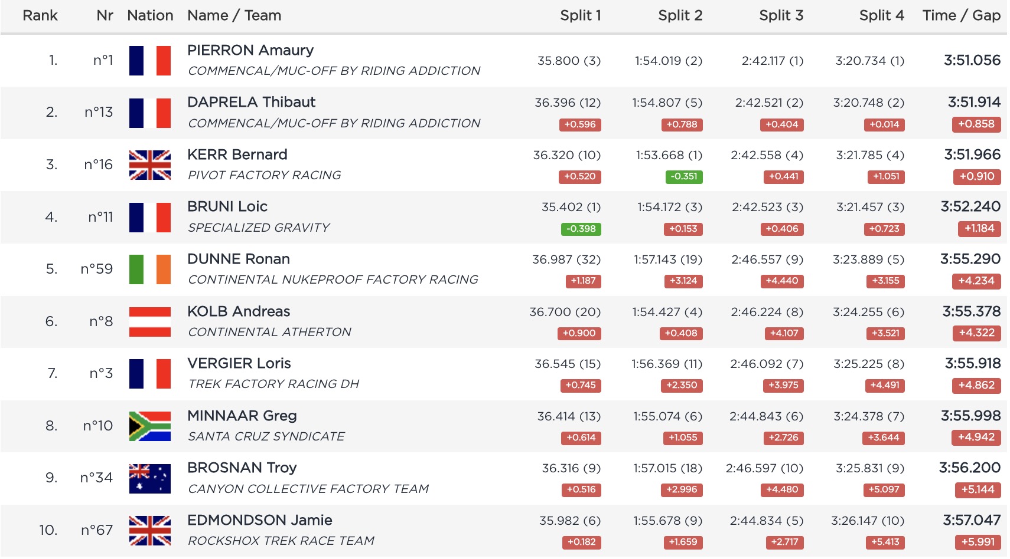Viewport: 1010px width, 559px height.
Task: Click the Austrian flag next to KOLB Andreas
Action: click(x=150, y=322)
